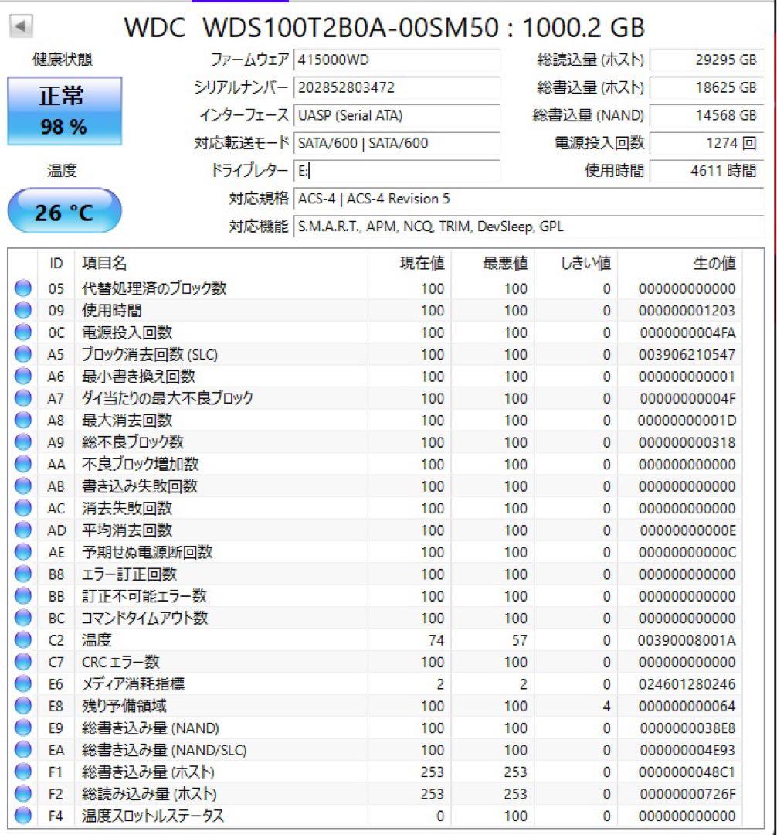Click the status dot for 温度スロットルステータス
Viewport: 777px width, 835px height.
tap(22, 816)
